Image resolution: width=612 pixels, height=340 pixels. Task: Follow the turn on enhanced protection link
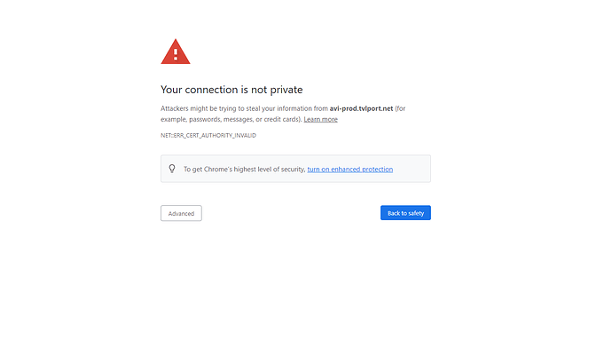350,170
